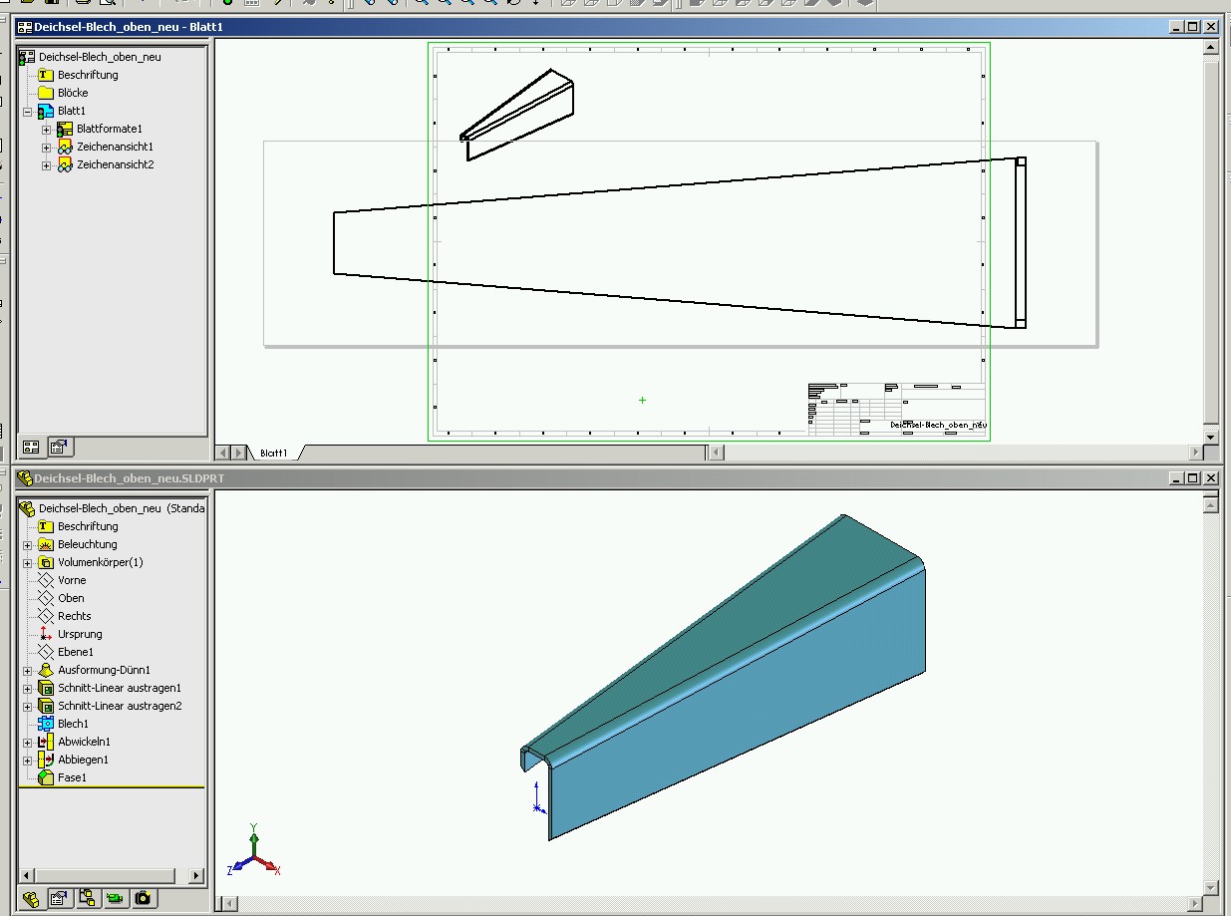Click right arrow of part tree horizontal scrollbar
1231x916 pixels.
coord(196,876)
